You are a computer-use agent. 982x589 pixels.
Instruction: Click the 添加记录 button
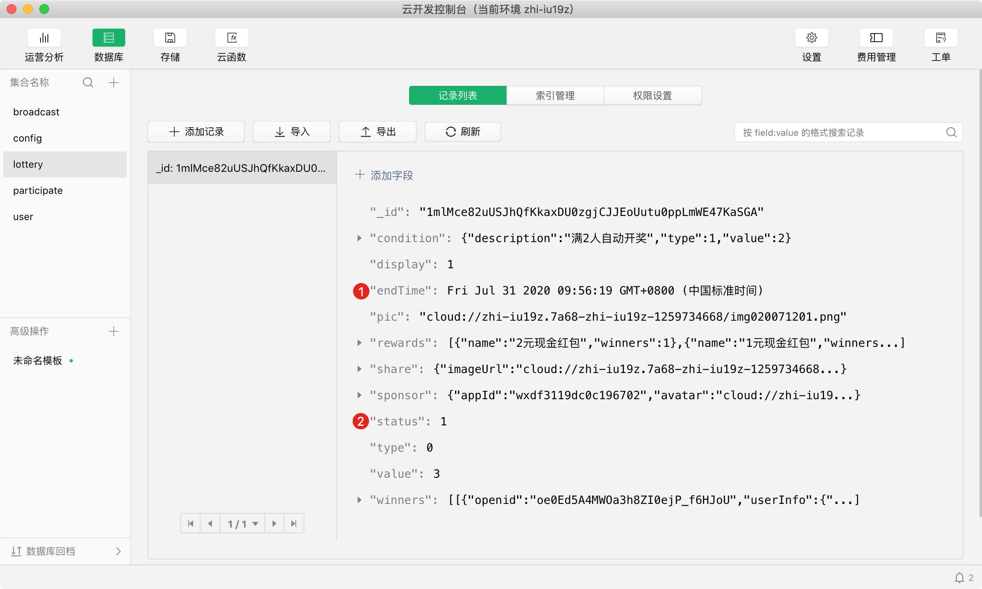[196, 132]
